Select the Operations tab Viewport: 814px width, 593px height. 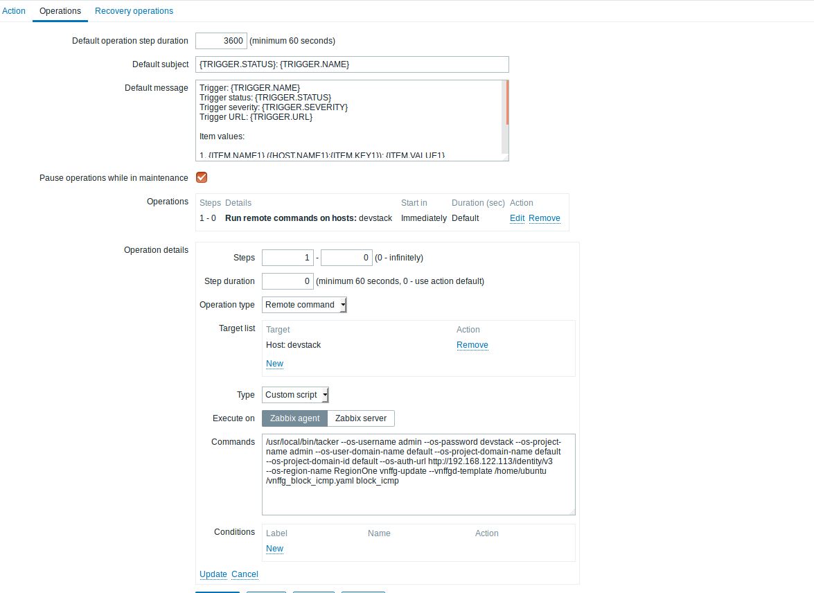(60, 11)
